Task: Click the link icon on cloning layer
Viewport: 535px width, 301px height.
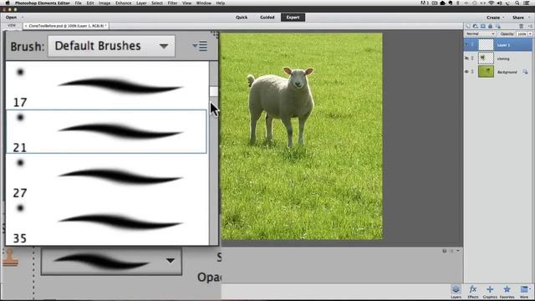Action: point(472,59)
